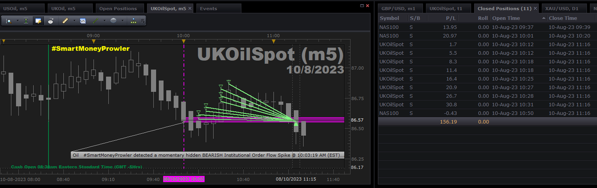Select the UKOilSpot row with P/L 30.8

click(x=488, y=104)
